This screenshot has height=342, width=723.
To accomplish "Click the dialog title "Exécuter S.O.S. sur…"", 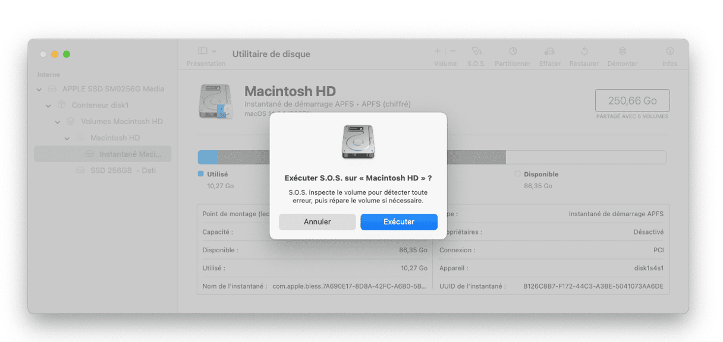I will click(359, 178).
